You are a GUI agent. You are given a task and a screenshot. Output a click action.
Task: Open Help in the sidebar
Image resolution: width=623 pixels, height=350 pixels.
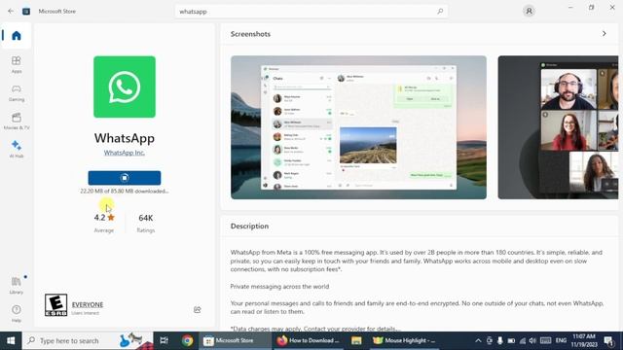point(17,313)
